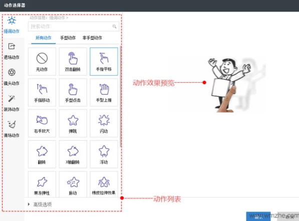This screenshot has height=221, width=299.
Task: Choose the 果冻弹性 action
Action: (x=42, y=184)
